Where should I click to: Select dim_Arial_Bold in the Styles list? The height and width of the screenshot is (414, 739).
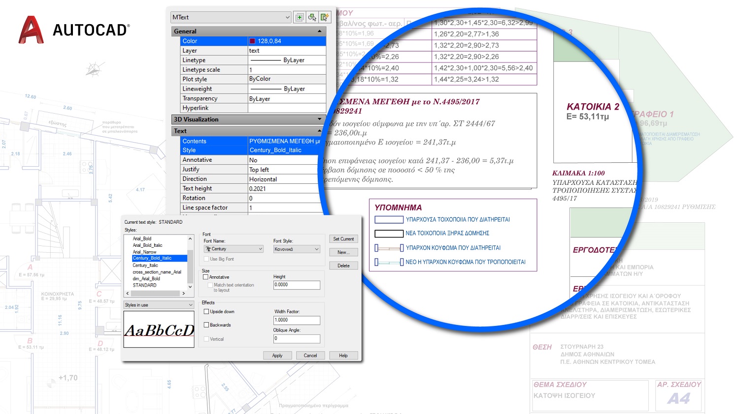[x=146, y=278]
